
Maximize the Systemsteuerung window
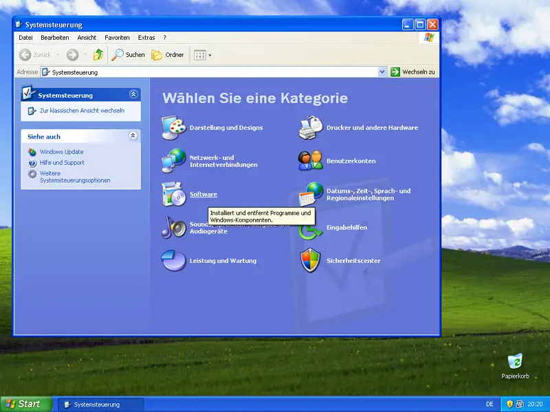[420, 25]
